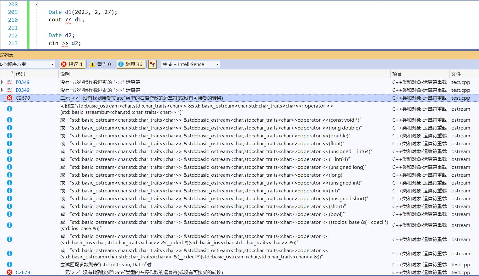Click info icon for the (unsigned long) overload
The image size is (479, 276).
point(10,167)
